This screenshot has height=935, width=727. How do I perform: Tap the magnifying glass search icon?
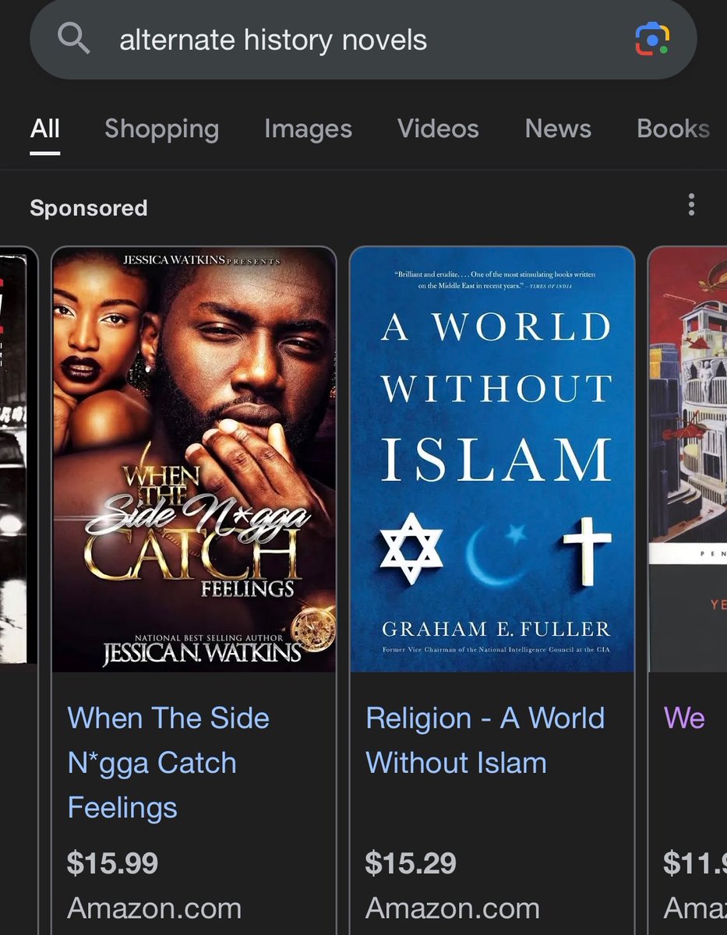point(73,38)
